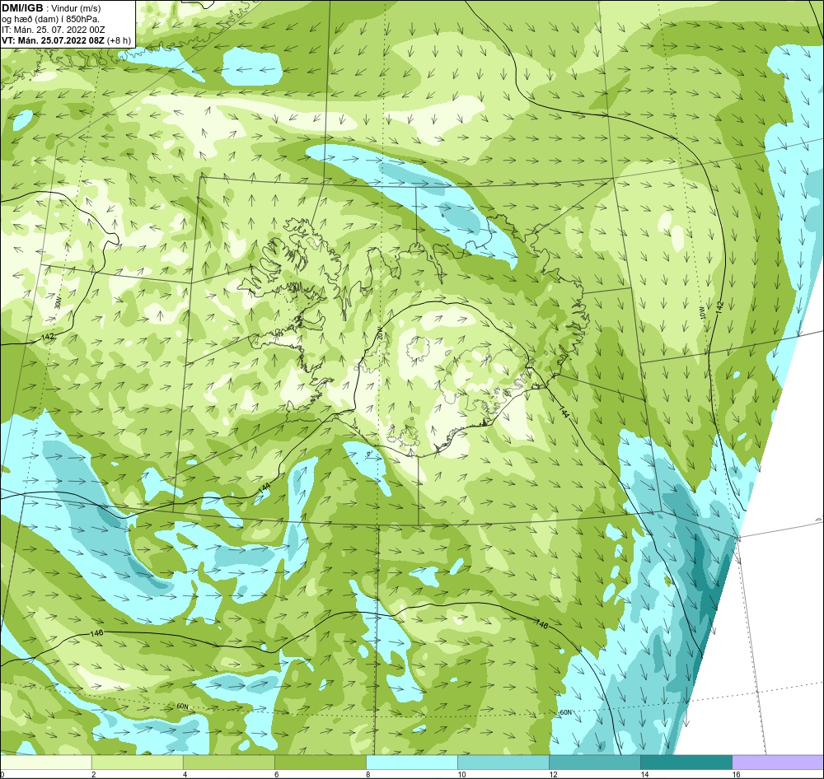Select the 4–6 m/s green legend swatch
This screenshot has width=824, height=779.
click(x=228, y=763)
